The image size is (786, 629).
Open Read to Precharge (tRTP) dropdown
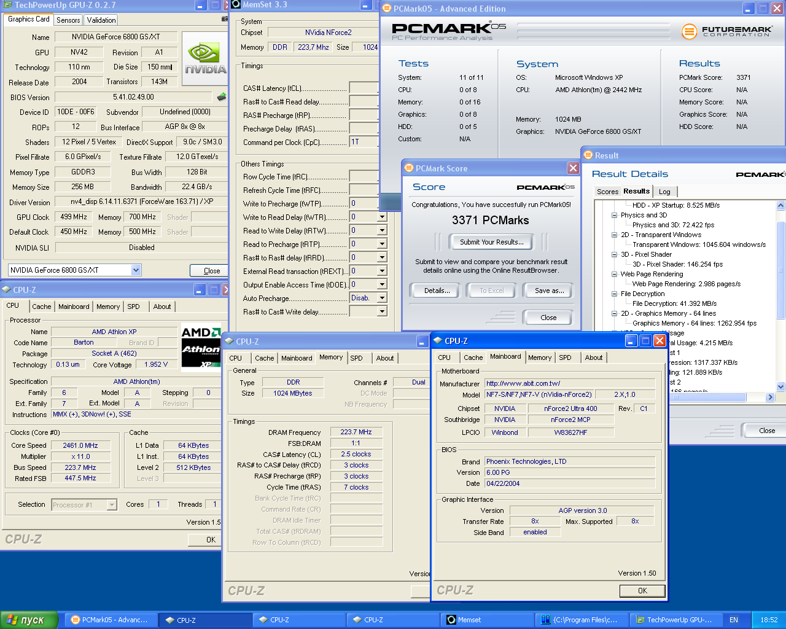[x=382, y=244]
